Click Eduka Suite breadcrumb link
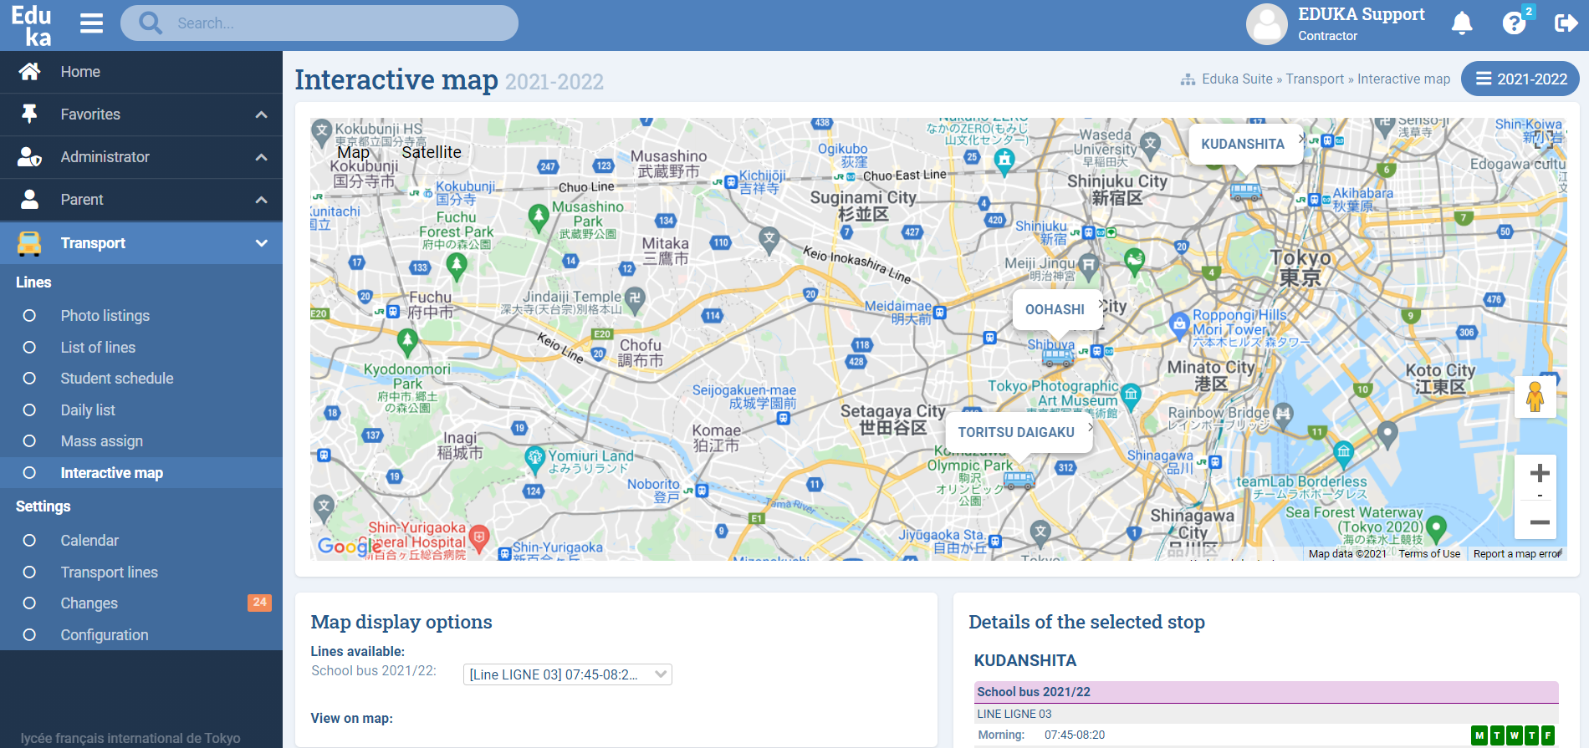This screenshot has width=1589, height=748. pyautogui.click(x=1237, y=79)
